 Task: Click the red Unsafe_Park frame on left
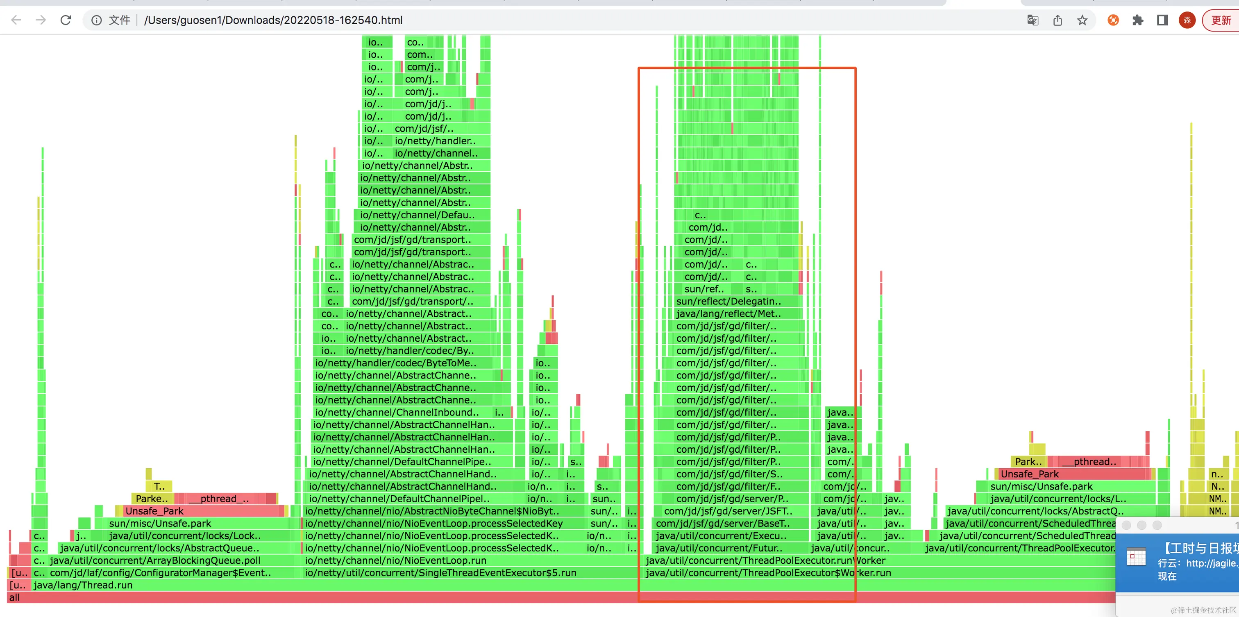[x=154, y=511]
